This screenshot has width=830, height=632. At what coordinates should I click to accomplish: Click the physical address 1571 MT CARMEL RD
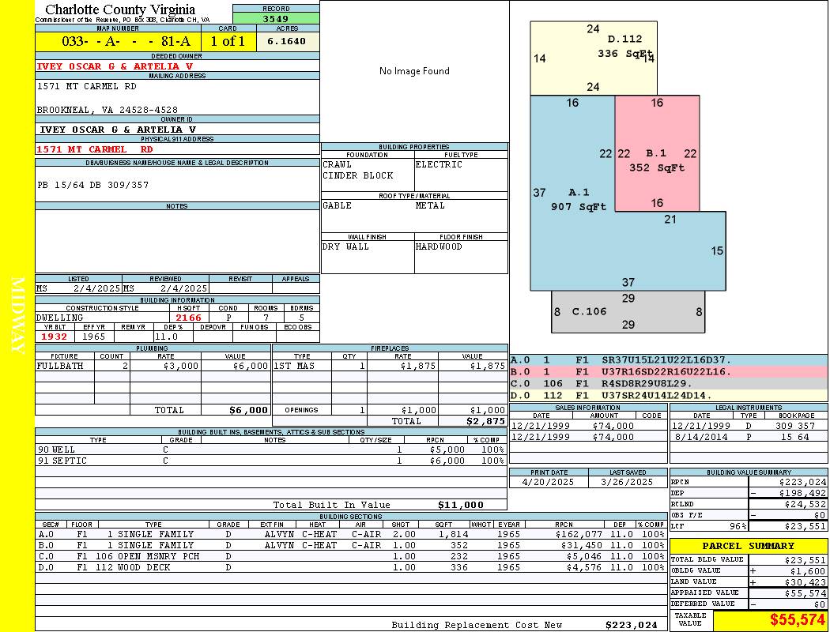(95, 149)
